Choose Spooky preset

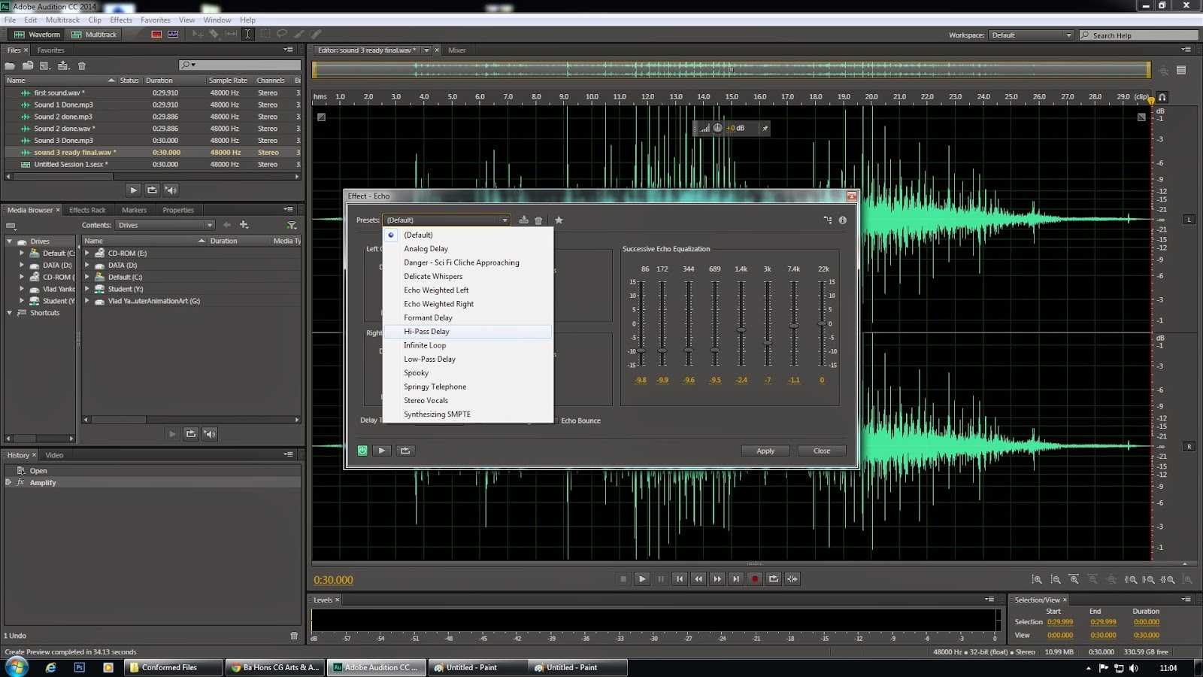coord(468,373)
